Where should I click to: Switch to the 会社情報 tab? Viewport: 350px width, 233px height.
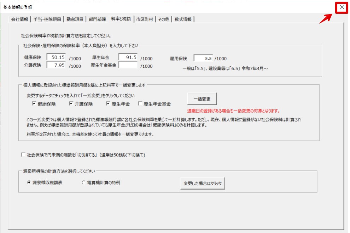[20, 19]
